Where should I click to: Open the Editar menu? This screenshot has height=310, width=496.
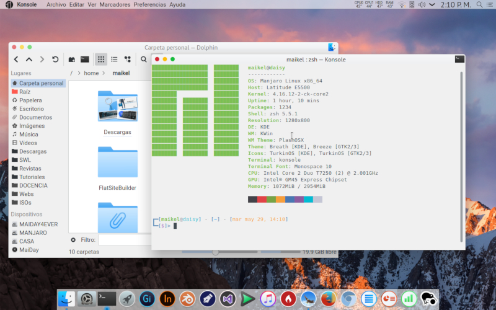(x=76, y=4)
